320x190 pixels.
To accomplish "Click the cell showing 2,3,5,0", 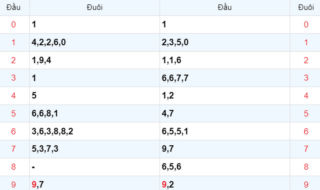I will pyautogui.click(x=225, y=42).
